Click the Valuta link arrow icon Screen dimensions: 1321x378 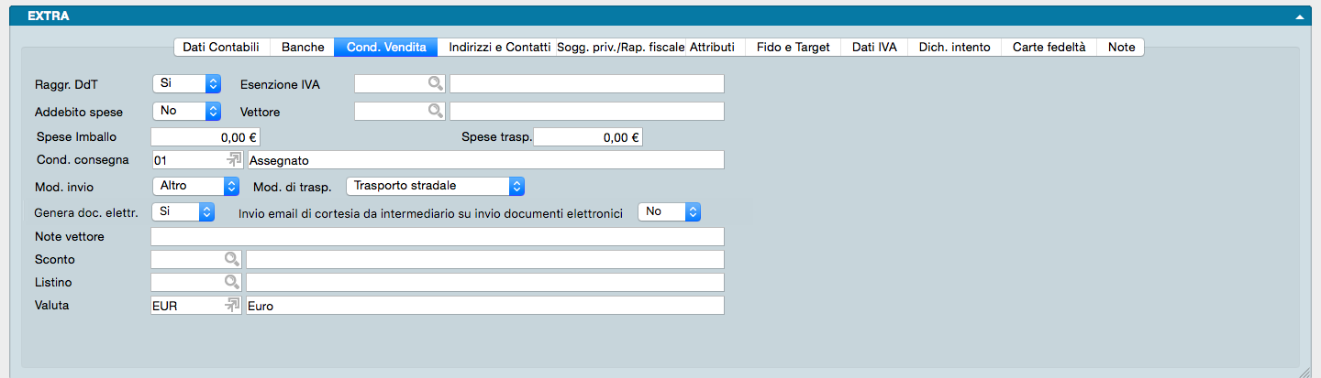click(x=233, y=305)
